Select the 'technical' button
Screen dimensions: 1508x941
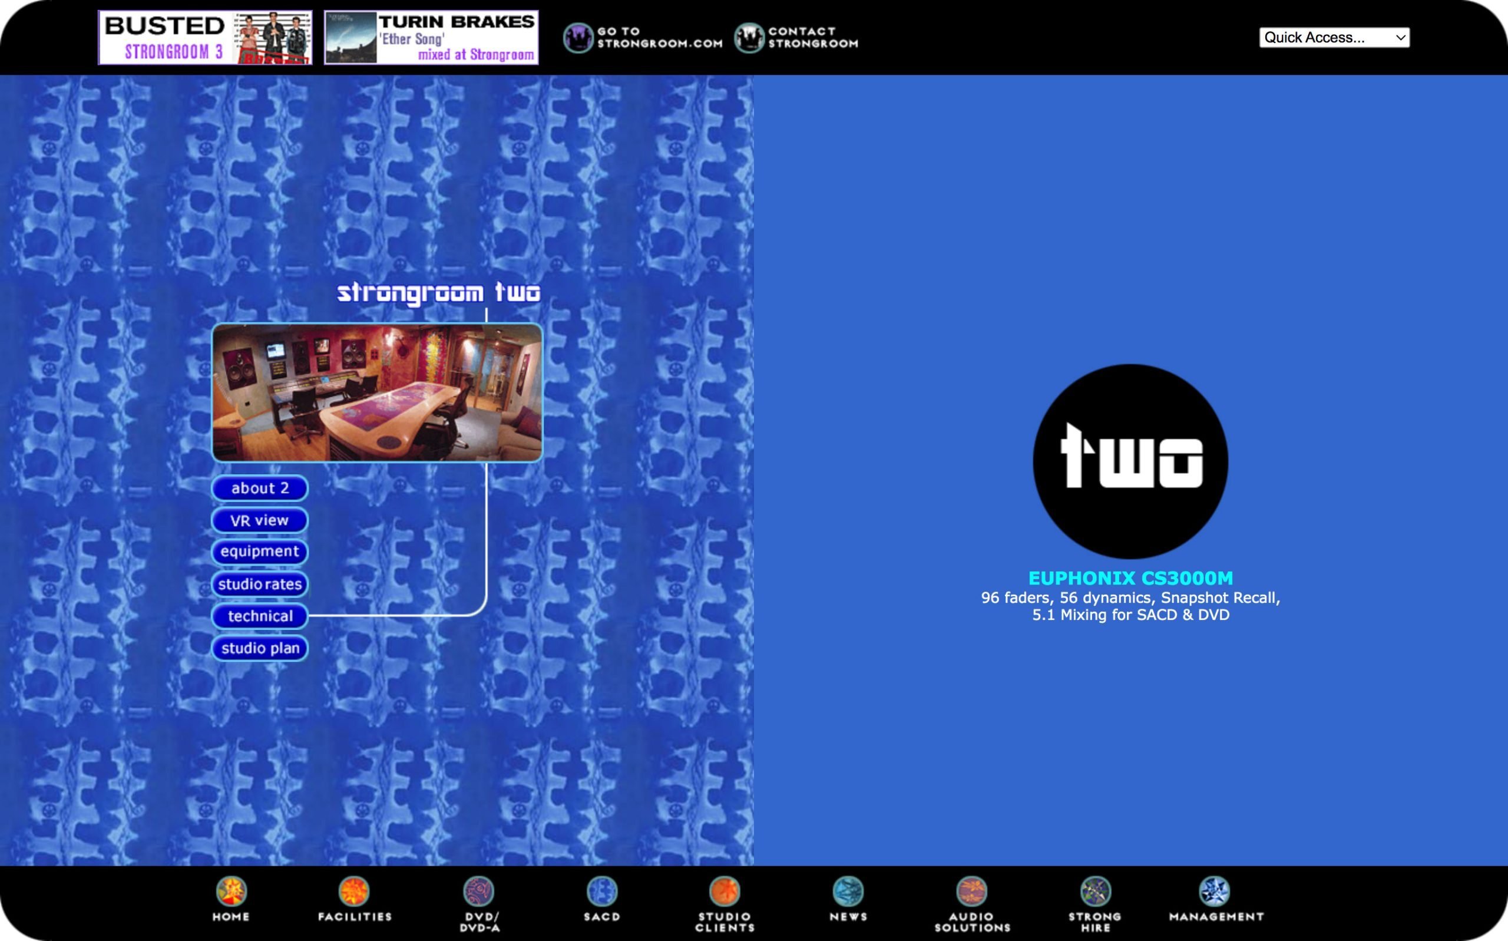click(260, 616)
